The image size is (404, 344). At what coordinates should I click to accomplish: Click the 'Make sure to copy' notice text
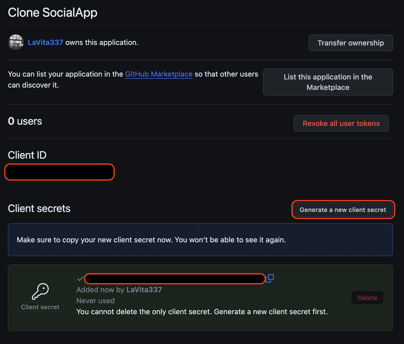click(x=151, y=240)
